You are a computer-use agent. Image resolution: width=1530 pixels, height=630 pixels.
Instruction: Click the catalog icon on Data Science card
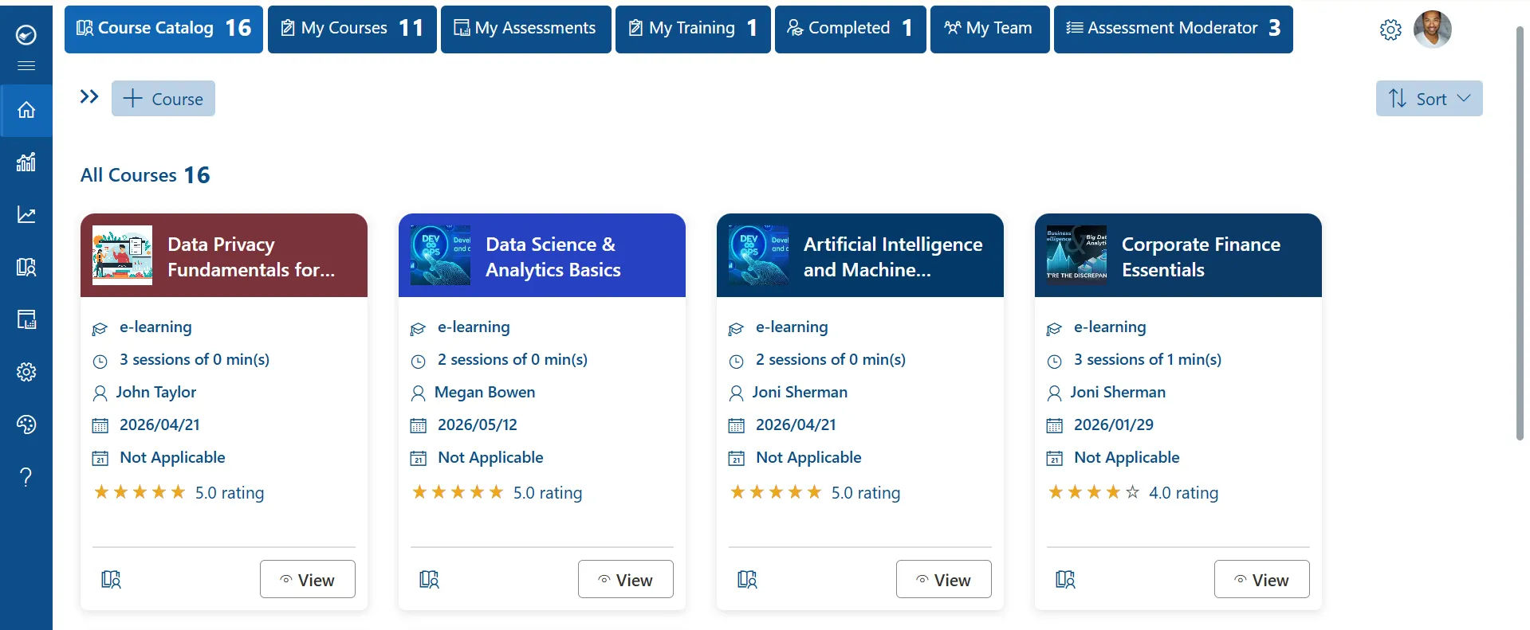[x=429, y=580]
